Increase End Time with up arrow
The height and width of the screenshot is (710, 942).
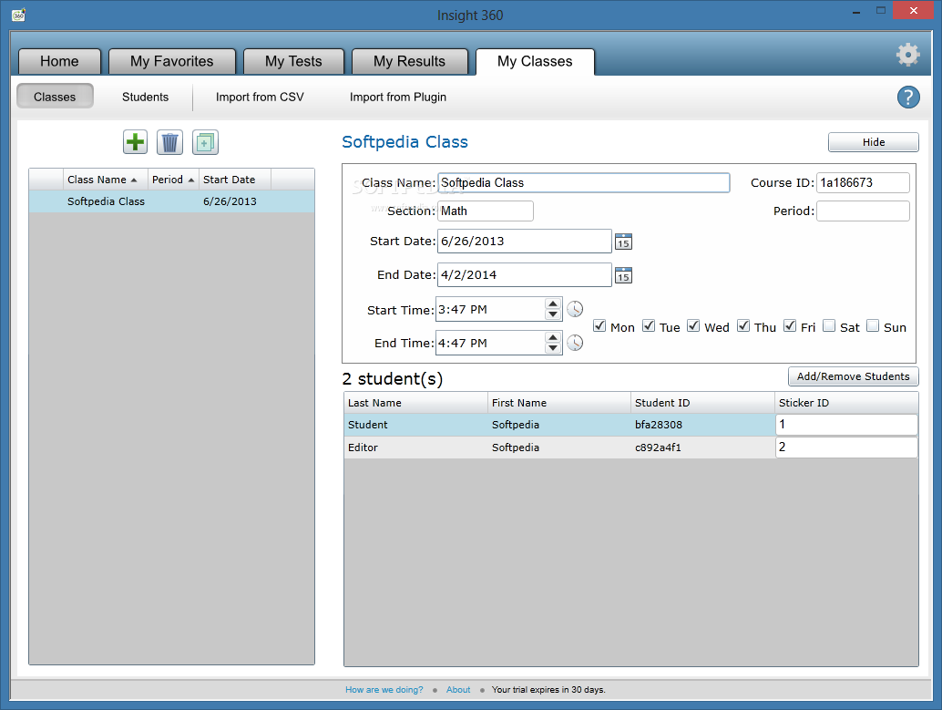553,337
